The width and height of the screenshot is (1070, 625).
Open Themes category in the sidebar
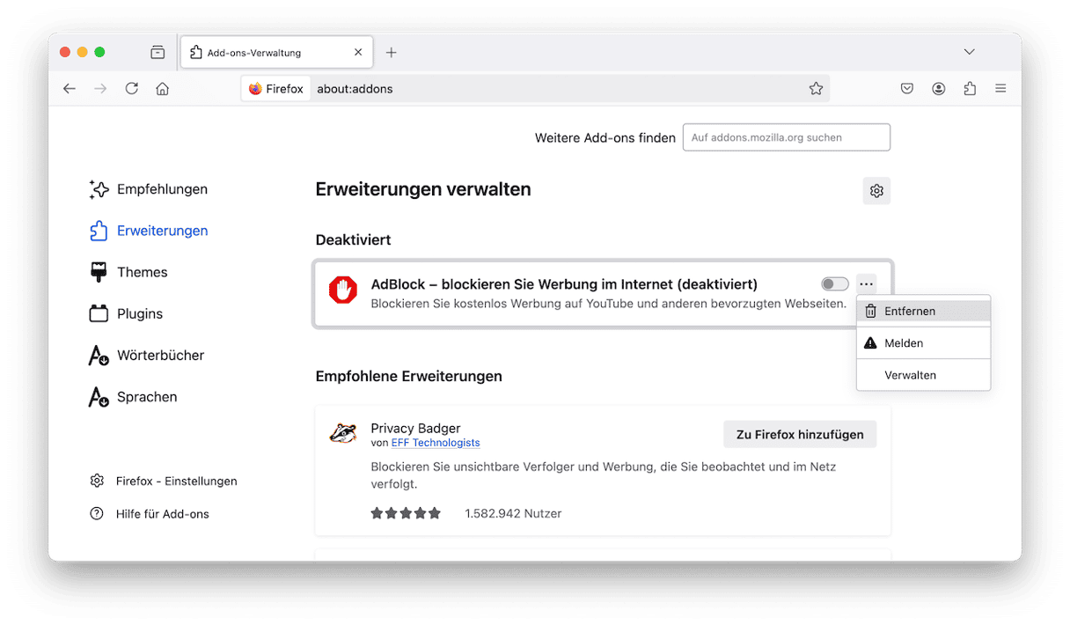[x=128, y=272]
